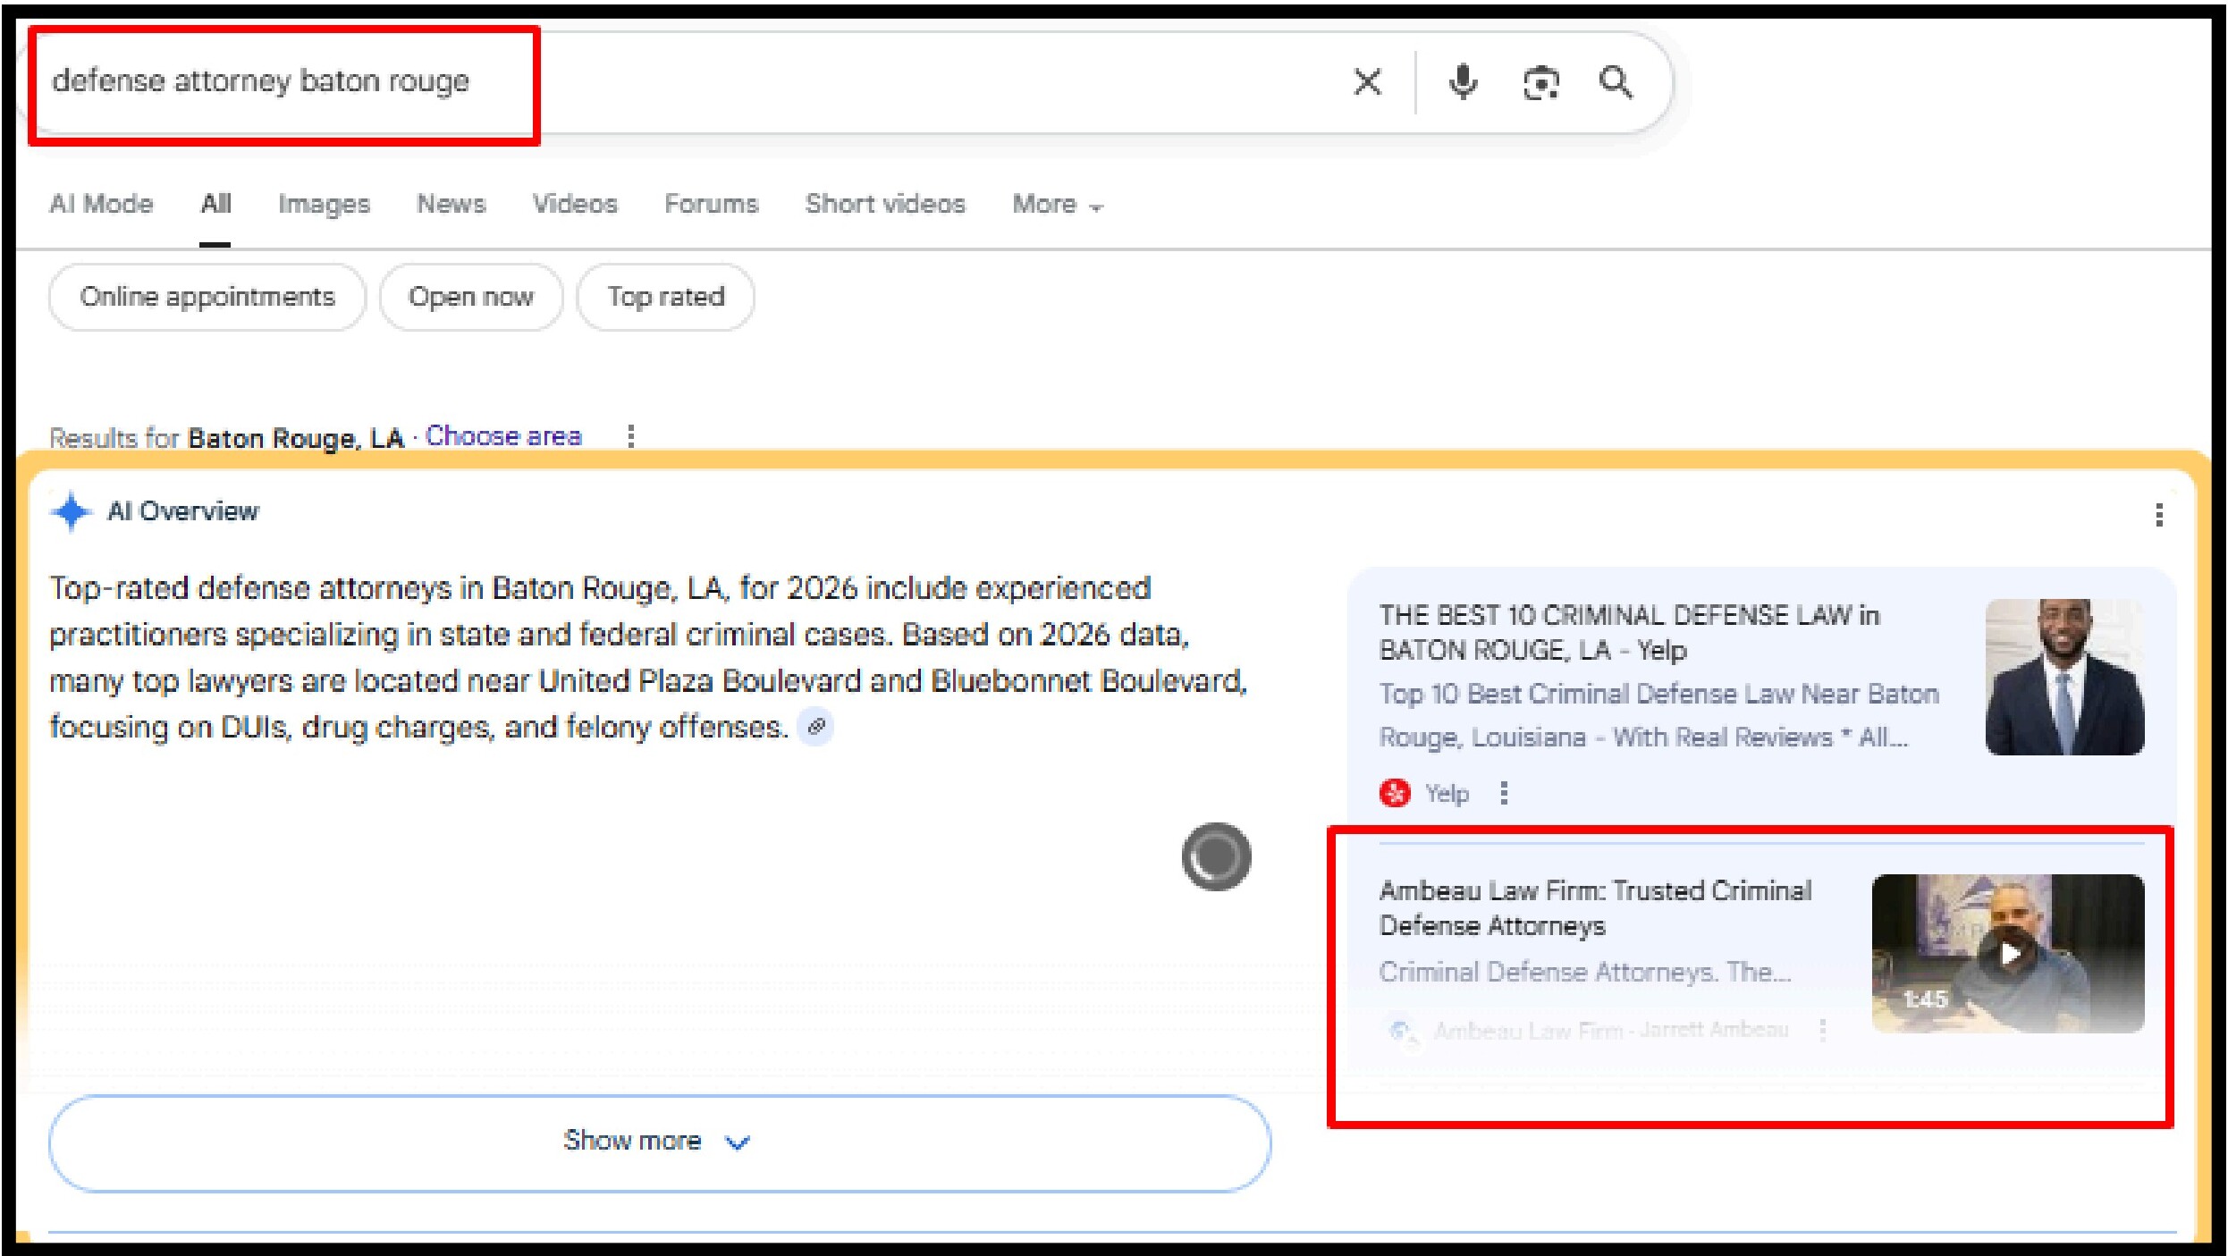Open options beside Choose area
The image size is (2228, 1256).
pyautogui.click(x=631, y=436)
